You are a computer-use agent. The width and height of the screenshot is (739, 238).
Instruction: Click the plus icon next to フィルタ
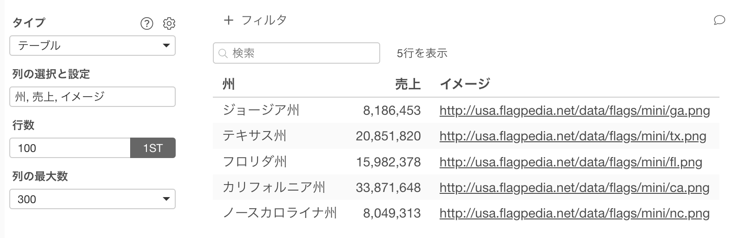[228, 20]
